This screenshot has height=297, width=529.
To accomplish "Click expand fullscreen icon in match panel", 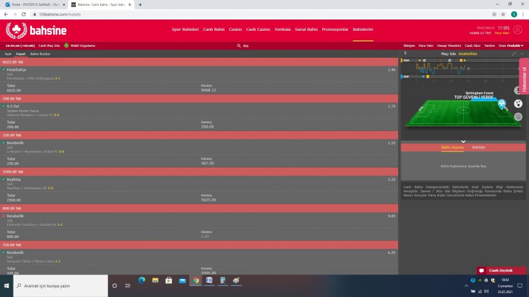I will (x=514, y=54).
